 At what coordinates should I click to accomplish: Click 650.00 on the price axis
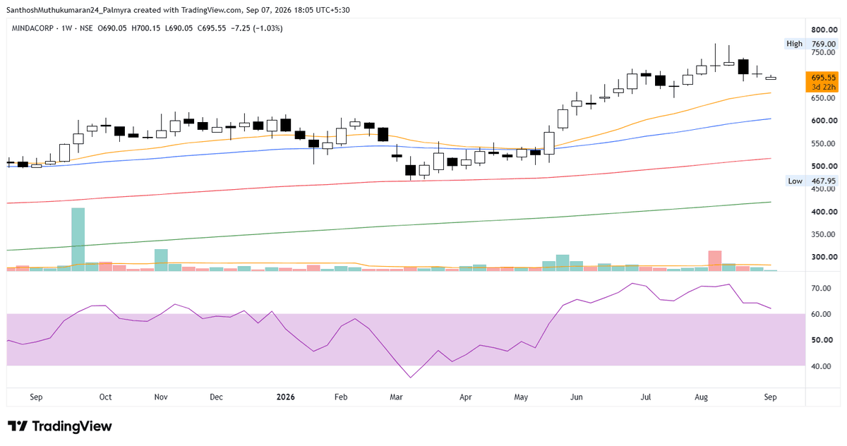pos(824,98)
